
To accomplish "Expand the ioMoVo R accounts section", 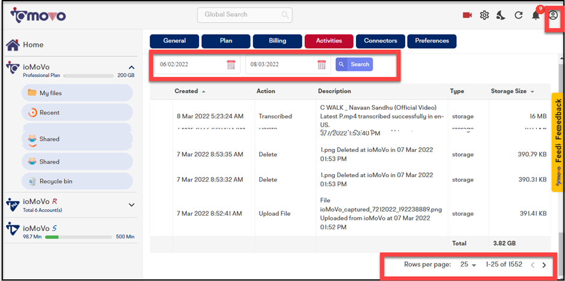I will [x=132, y=205].
